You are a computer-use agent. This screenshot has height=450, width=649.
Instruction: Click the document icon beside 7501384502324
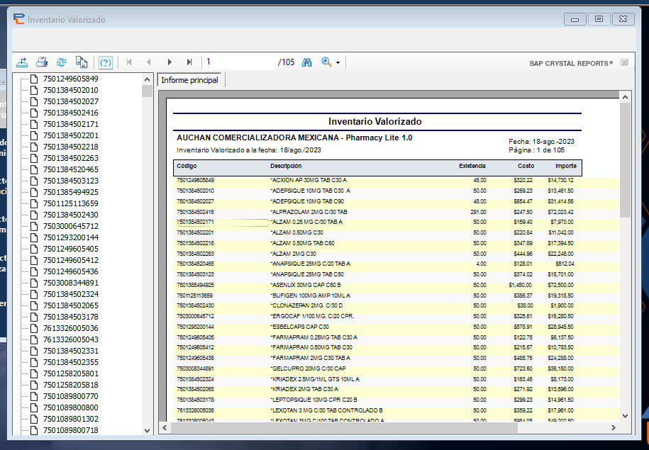point(35,295)
